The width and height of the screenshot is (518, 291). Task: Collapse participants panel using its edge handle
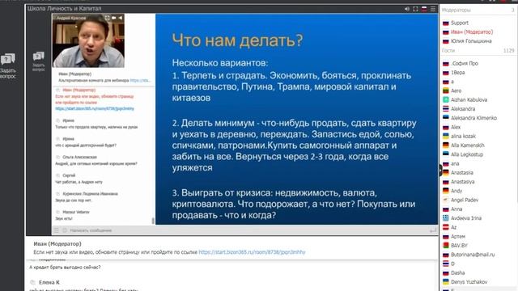click(440, 170)
